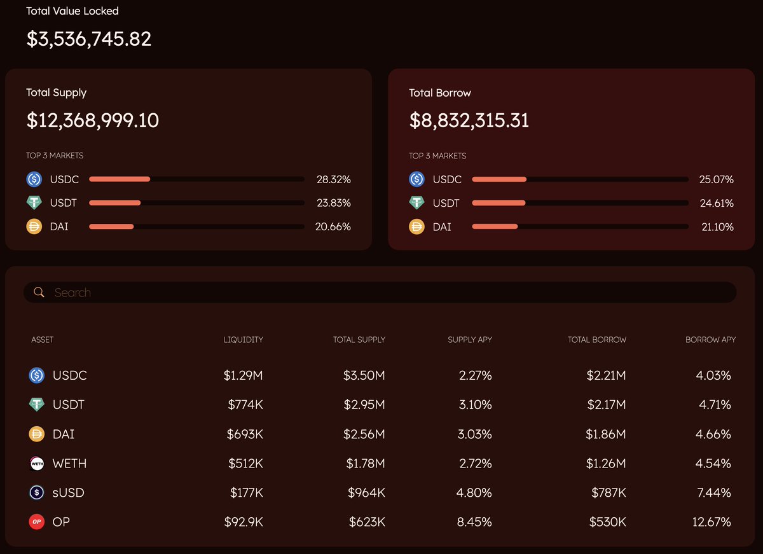Viewport: 763px width, 554px height.
Task: Sort by the SUPPLY APY column header
Action: pyautogui.click(x=470, y=340)
